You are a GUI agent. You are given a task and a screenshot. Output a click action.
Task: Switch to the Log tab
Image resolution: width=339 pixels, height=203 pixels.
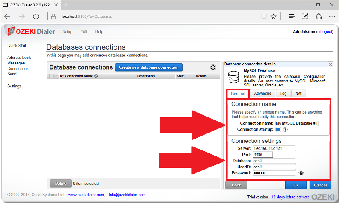click(283, 94)
